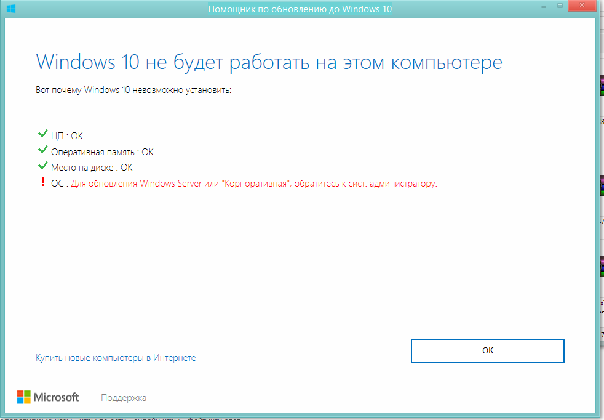Click heading "Windows 10 не будет работать"

coord(172,62)
